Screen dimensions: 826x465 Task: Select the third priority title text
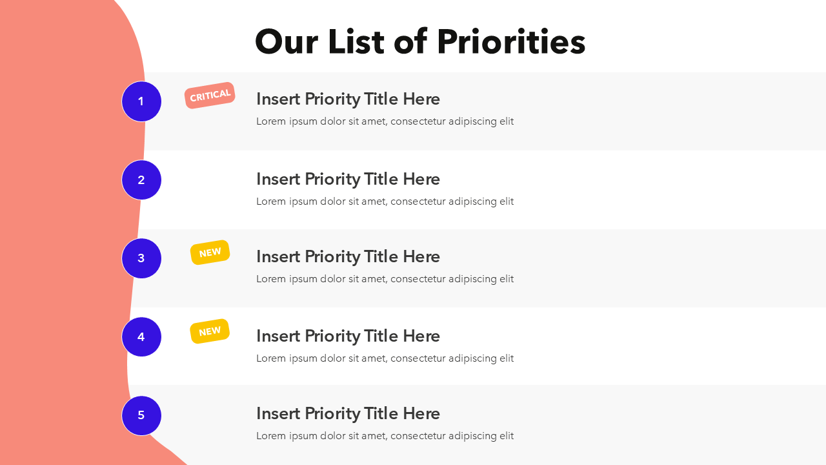coord(348,256)
